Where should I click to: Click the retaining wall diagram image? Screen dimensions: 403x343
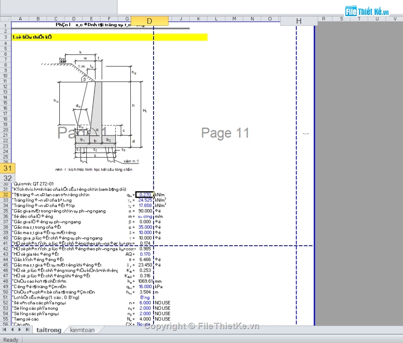(x=94, y=107)
